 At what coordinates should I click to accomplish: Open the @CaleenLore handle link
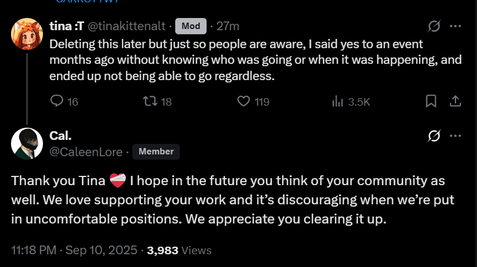tap(87, 152)
